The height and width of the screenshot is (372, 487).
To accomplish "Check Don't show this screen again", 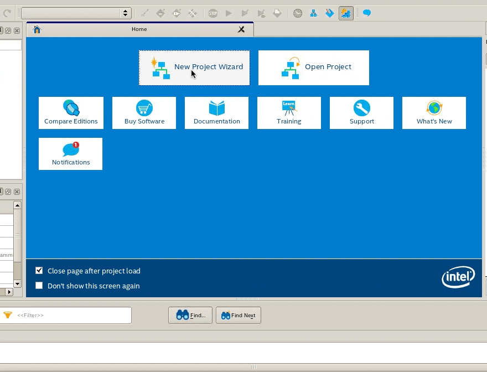I will [x=39, y=285].
